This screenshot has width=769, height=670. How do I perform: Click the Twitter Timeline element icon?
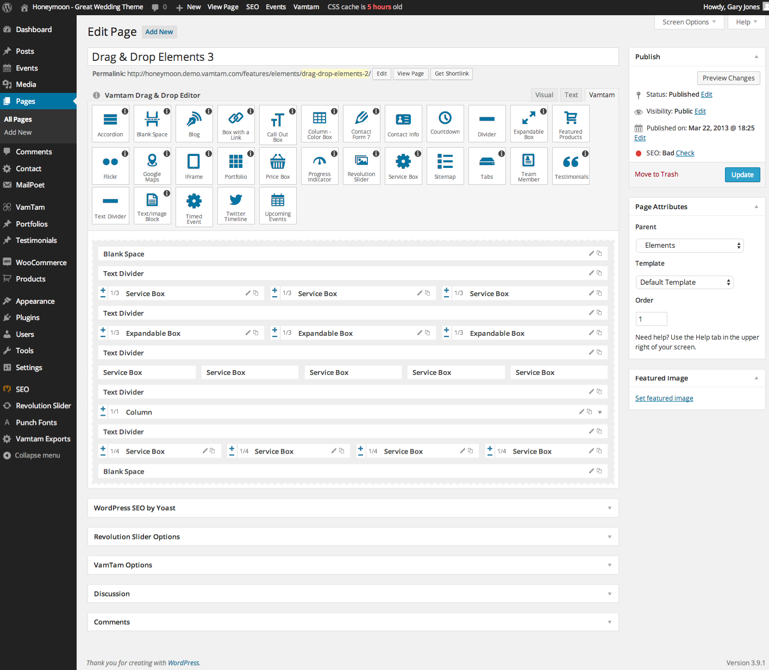(x=236, y=205)
